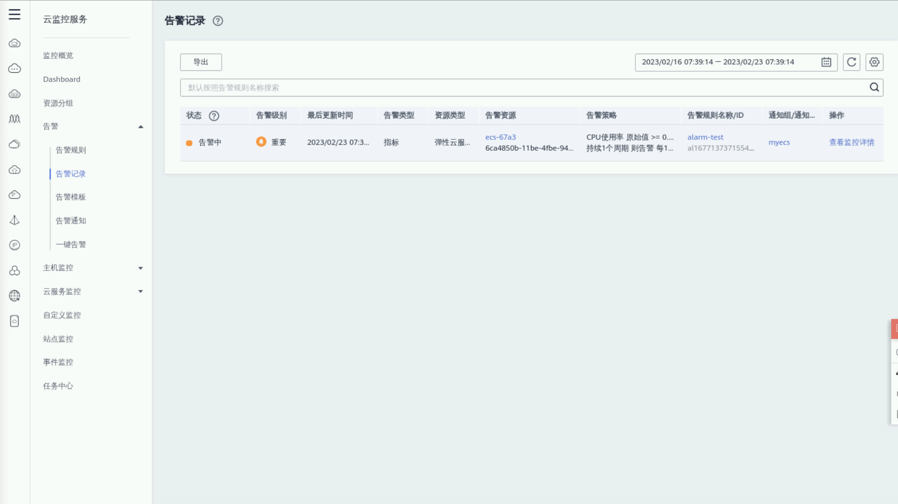Click the globe icon in left rail
Image resolution: width=898 pixels, height=504 pixels.
tap(14, 296)
